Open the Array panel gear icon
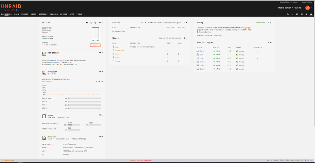This screenshot has width=315, height=163. (x=269, y=43)
